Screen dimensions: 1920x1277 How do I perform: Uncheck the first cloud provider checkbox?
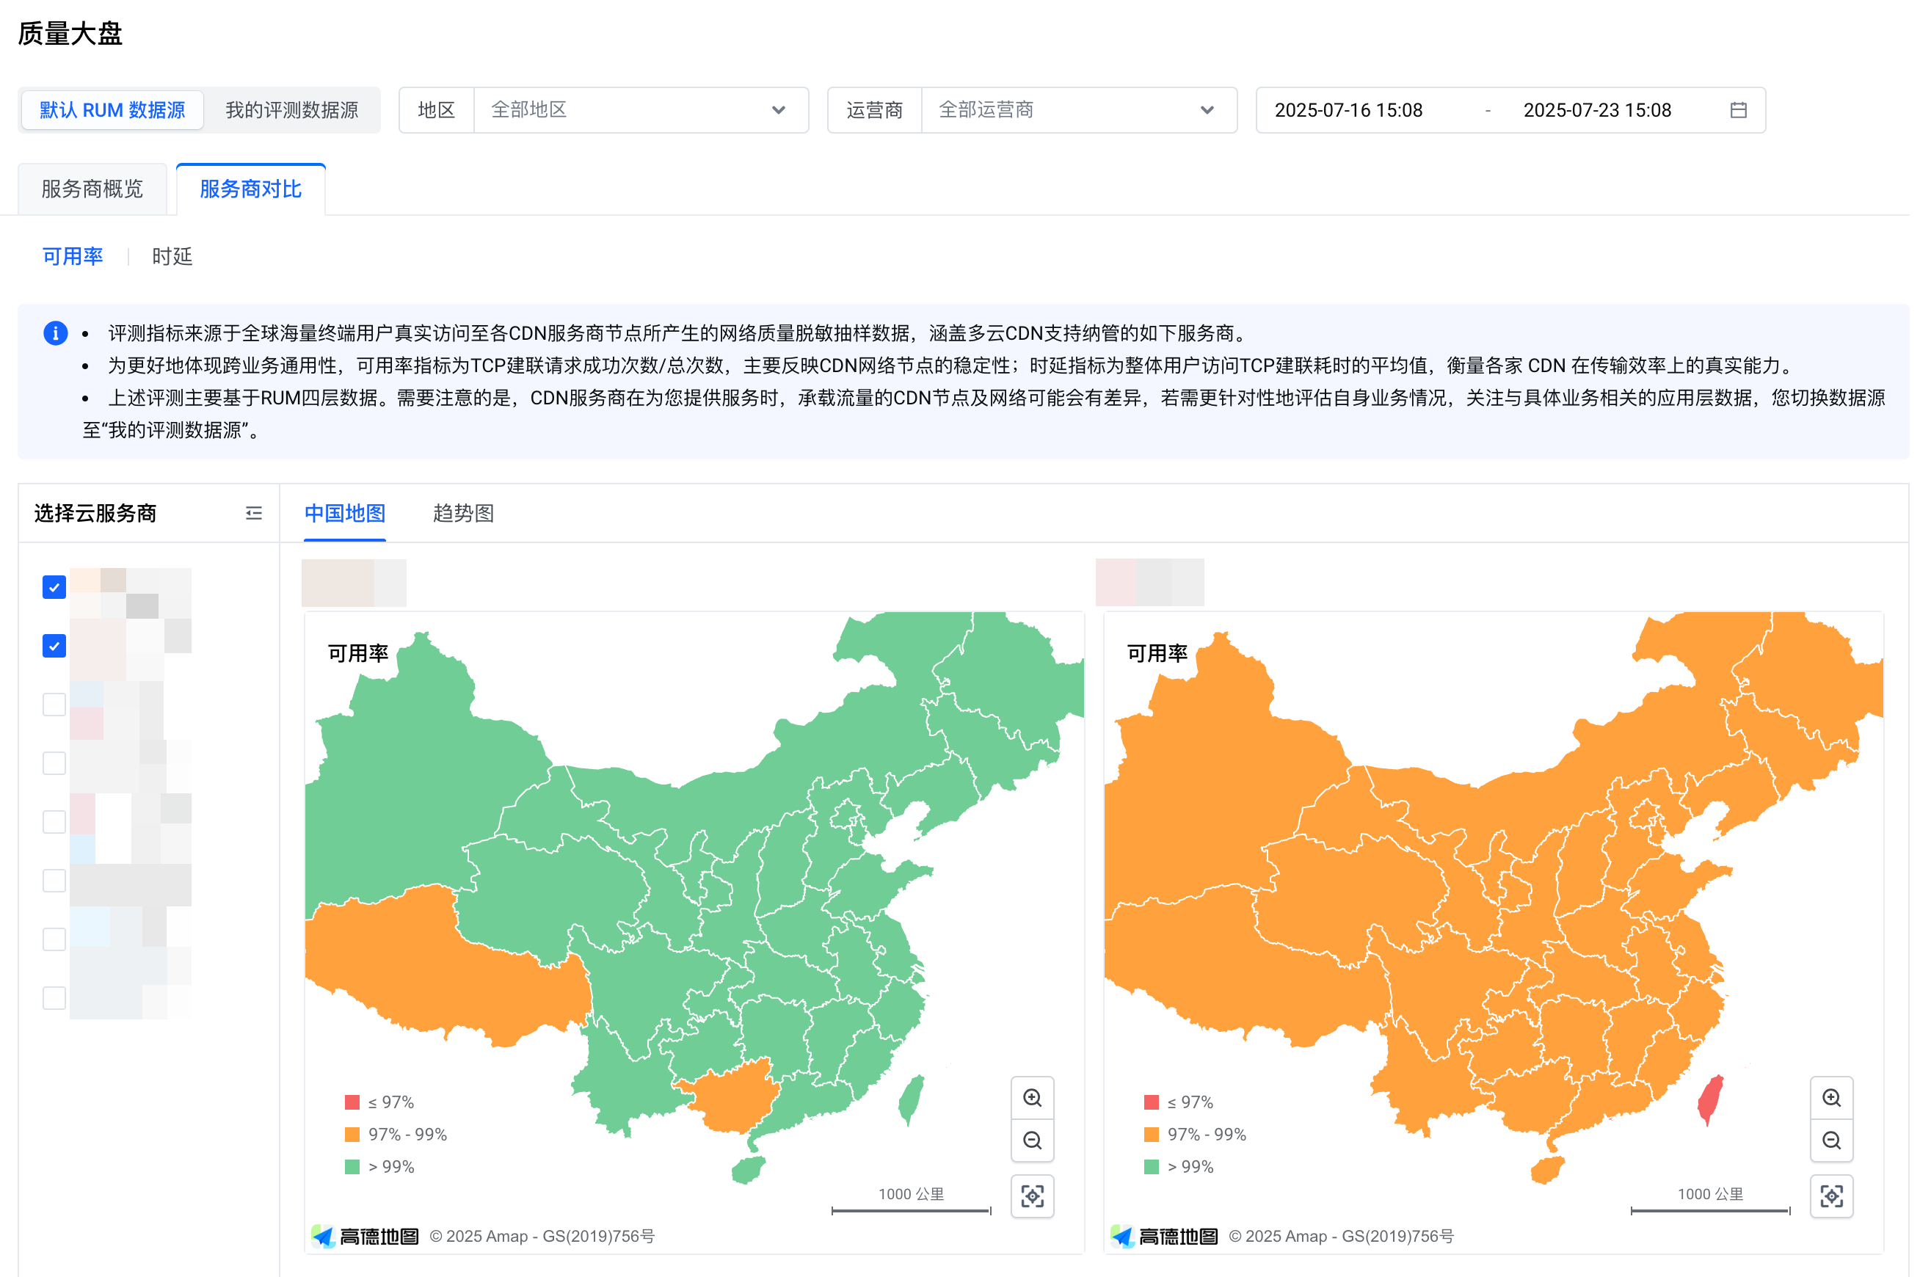pyautogui.click(x=54, y=587)
